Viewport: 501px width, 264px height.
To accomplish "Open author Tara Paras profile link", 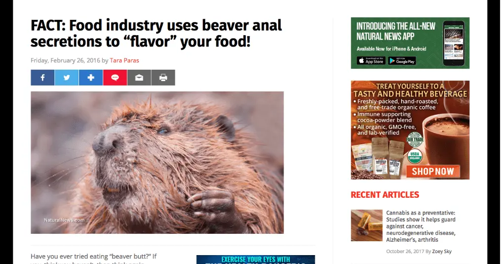I will click(x=125, y=60).
